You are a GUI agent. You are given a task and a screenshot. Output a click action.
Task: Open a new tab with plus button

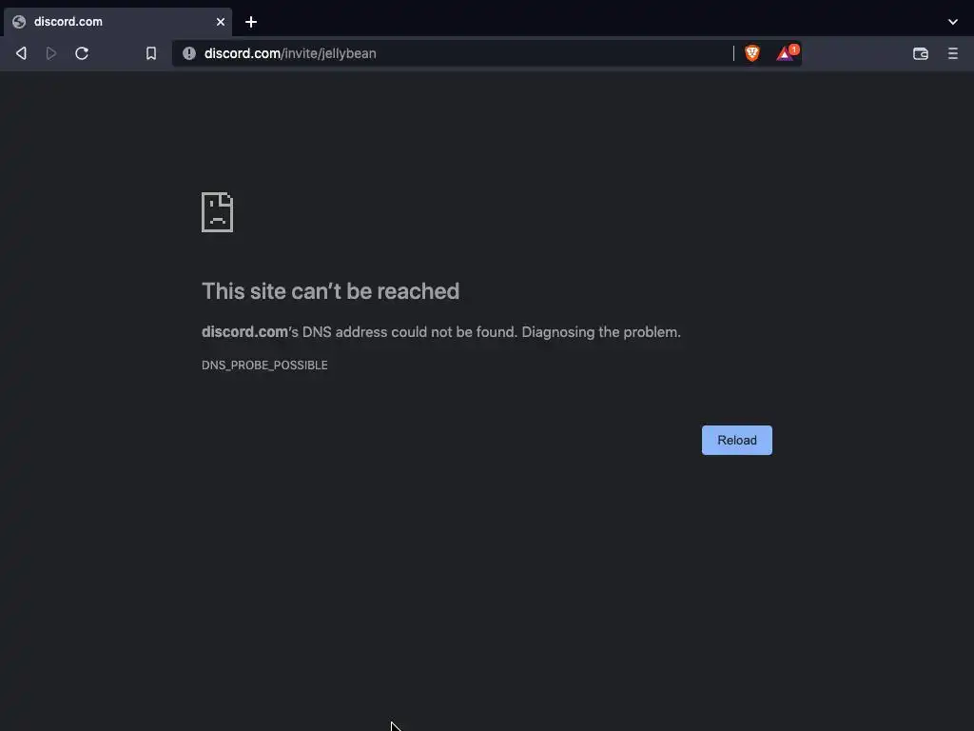251,23
